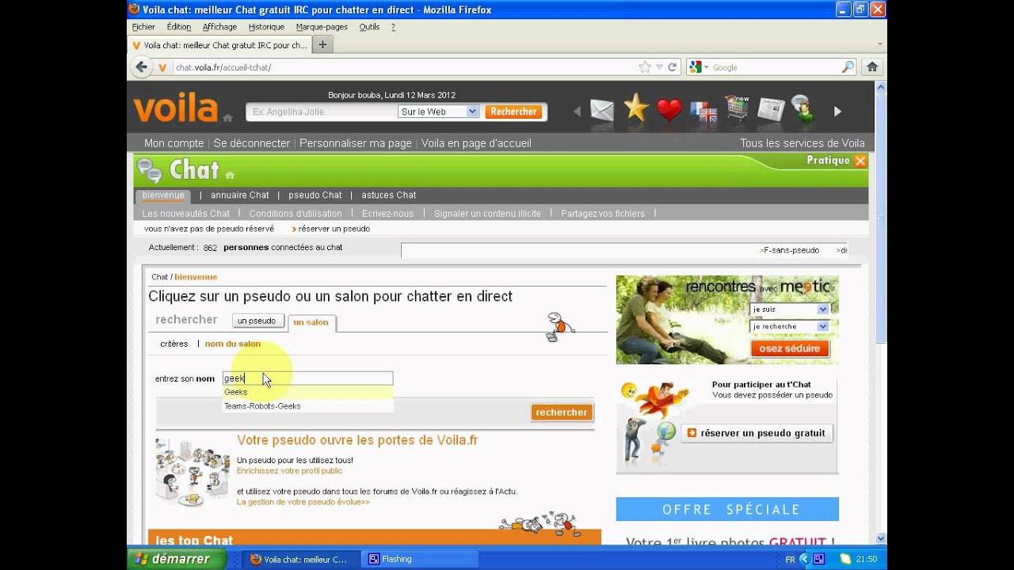The height and width of the screenshot is (570, 1014).
Task: Click the small home icon beside Voila logo
Action: 227,118
